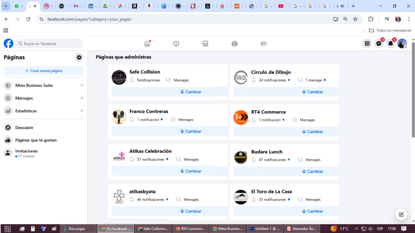Click Cambiar for Círculo de Dibujo

point(286,92)
